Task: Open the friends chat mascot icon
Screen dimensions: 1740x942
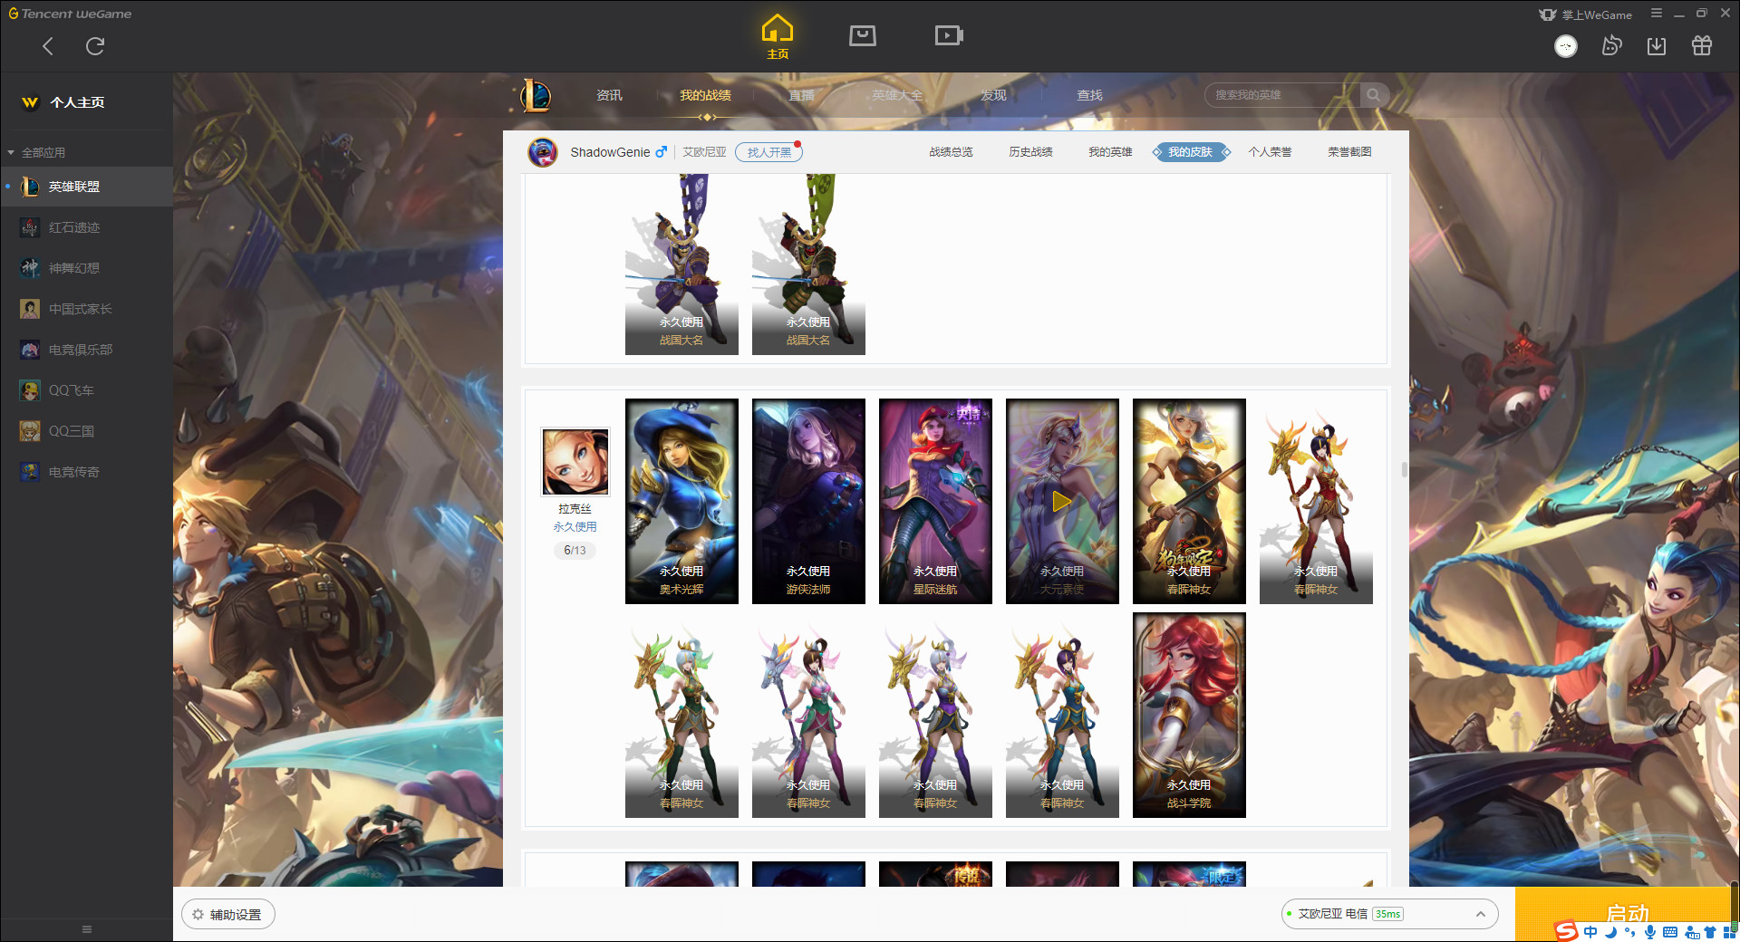Action: tap(1611, 45)
